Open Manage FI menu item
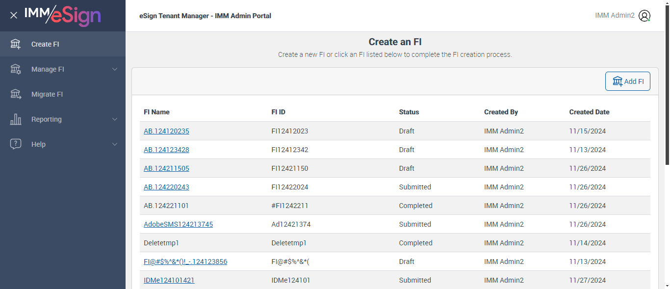 (x=63, y=69)
